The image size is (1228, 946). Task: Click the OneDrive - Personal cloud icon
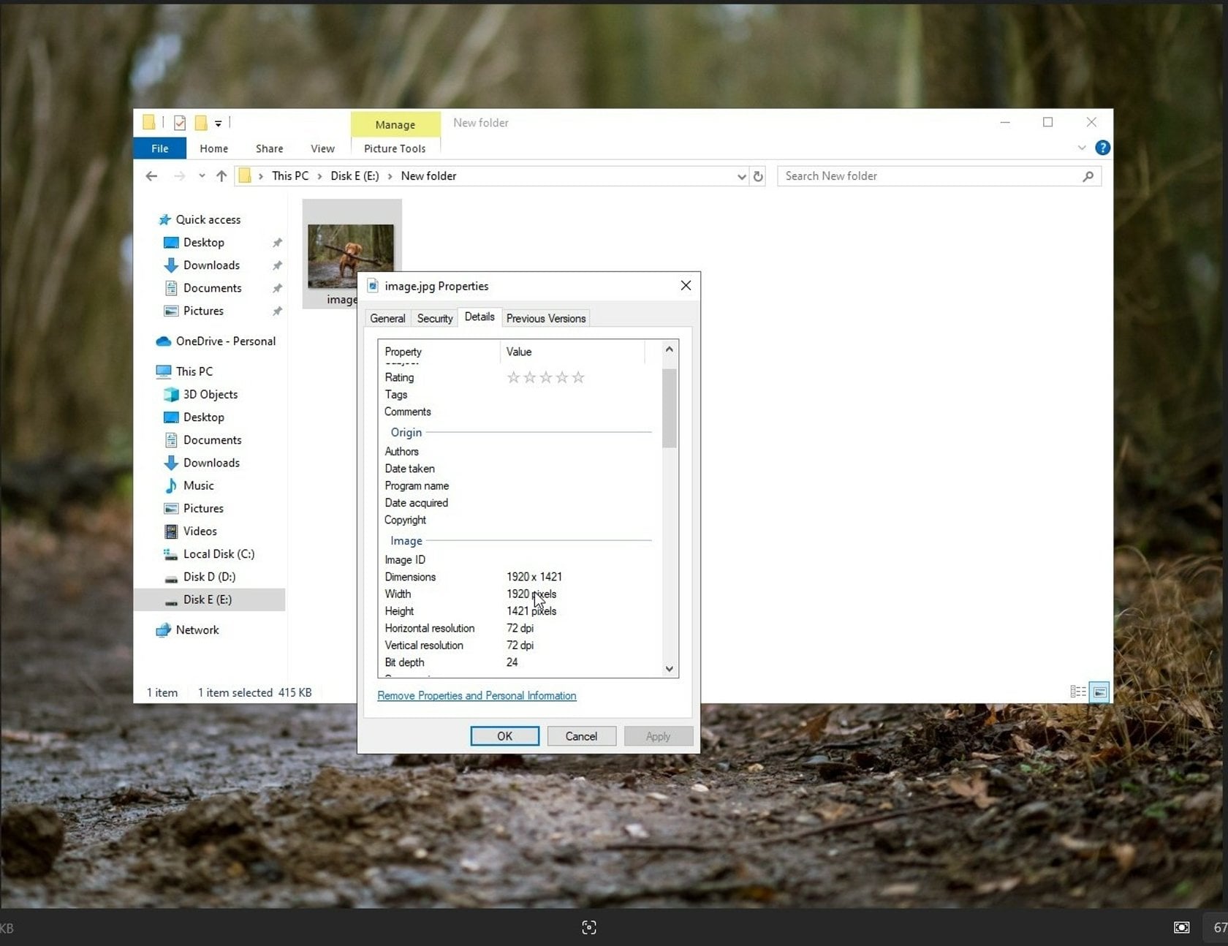pos(162,341)
